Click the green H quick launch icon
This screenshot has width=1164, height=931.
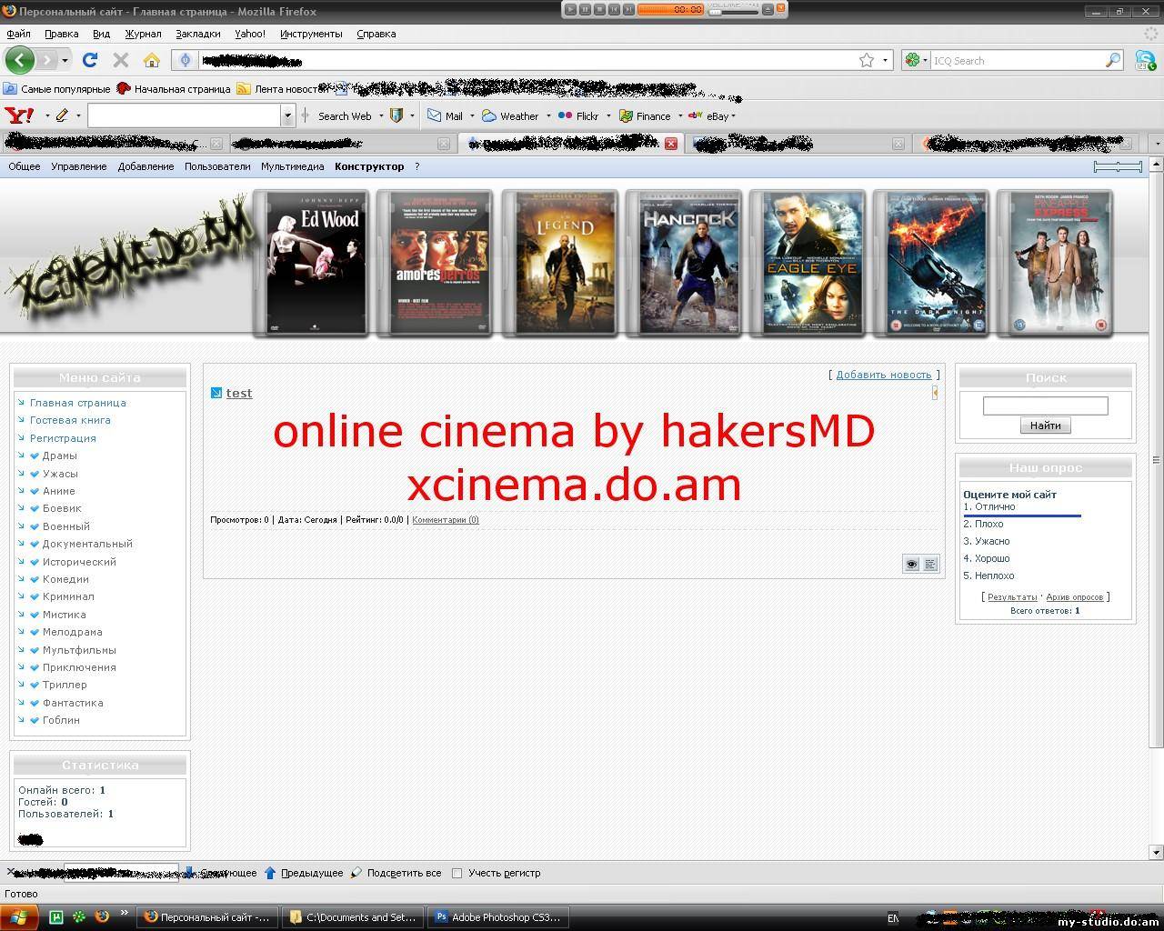click(x=56, y=916)
